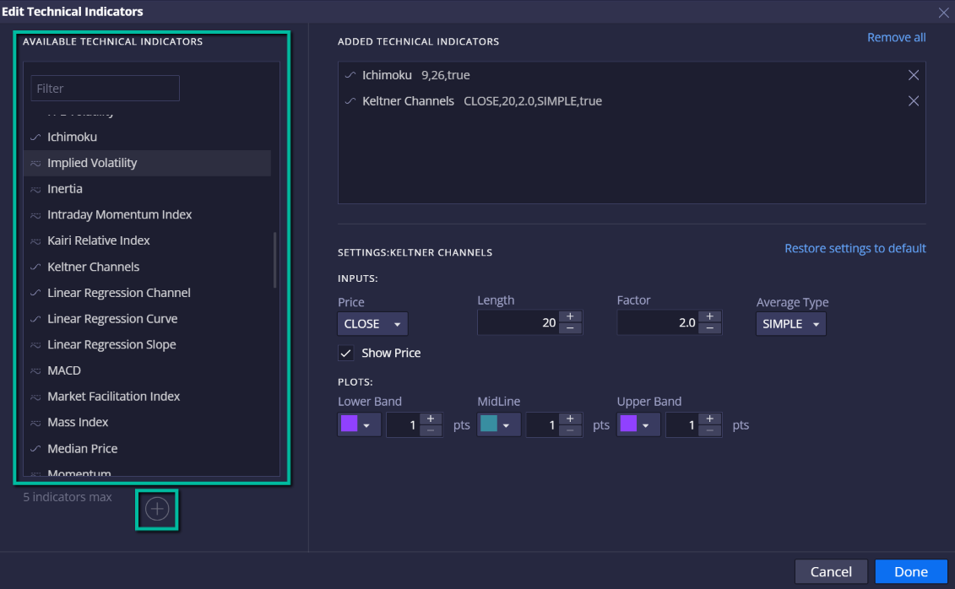Screen dimensions: 955x589
Task: Increase the Length value
Action: click(570, 316)
